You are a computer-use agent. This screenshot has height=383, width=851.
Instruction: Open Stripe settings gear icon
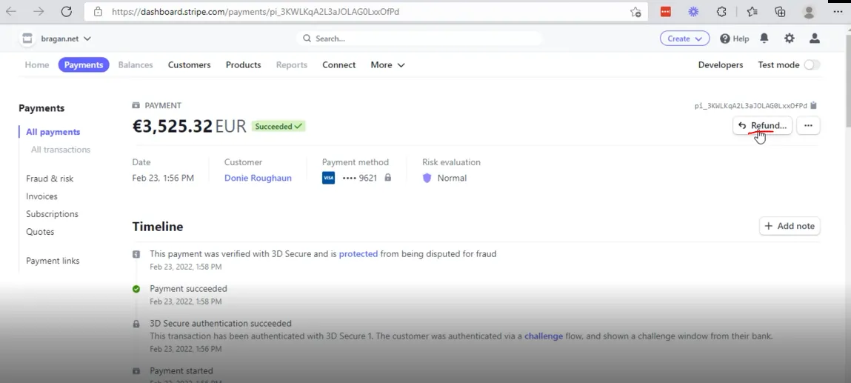[x=789, y=39]
